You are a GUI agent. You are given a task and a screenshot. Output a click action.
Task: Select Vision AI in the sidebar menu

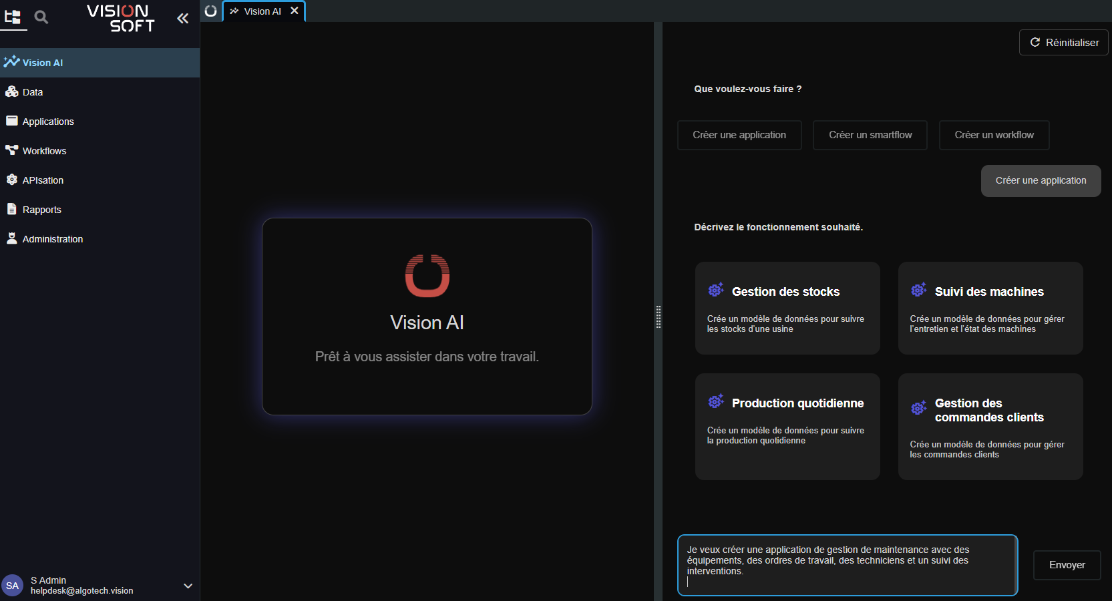coord(43,63)
